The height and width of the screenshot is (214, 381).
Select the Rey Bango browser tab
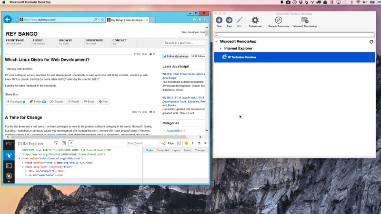coord(128,20)
